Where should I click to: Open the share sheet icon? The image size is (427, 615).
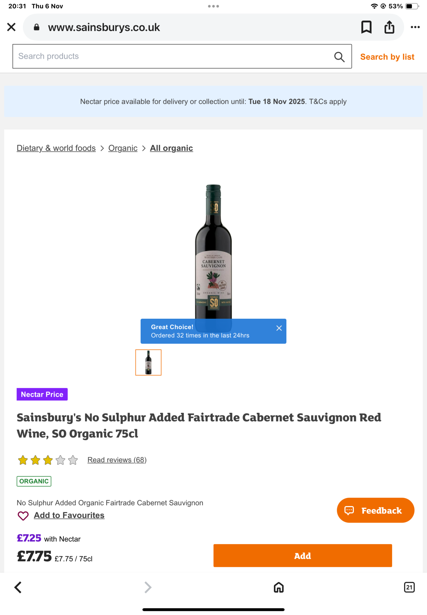[389, 27]
